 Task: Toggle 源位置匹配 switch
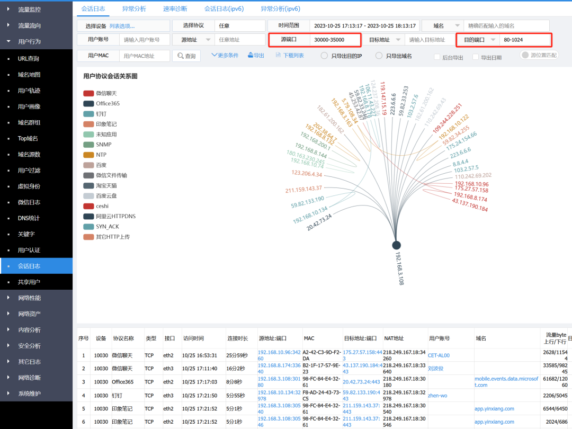click(539, 55)
